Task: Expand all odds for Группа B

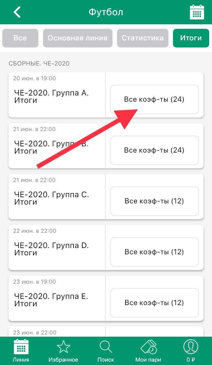Action: click(x=154, y=150)
